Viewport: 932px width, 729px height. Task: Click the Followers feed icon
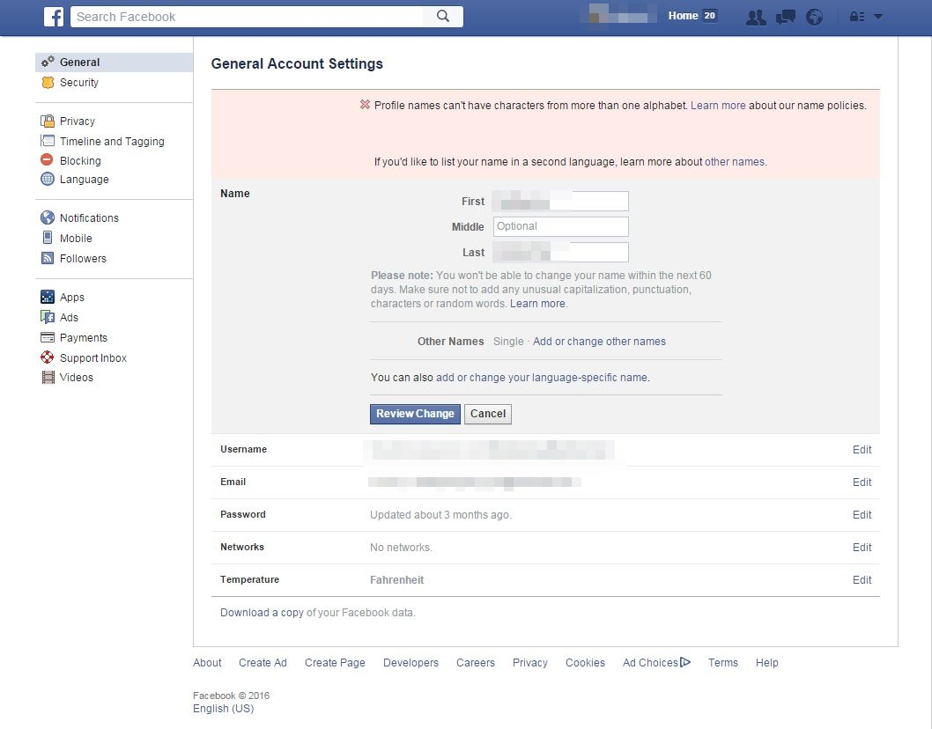click(48, 258)
